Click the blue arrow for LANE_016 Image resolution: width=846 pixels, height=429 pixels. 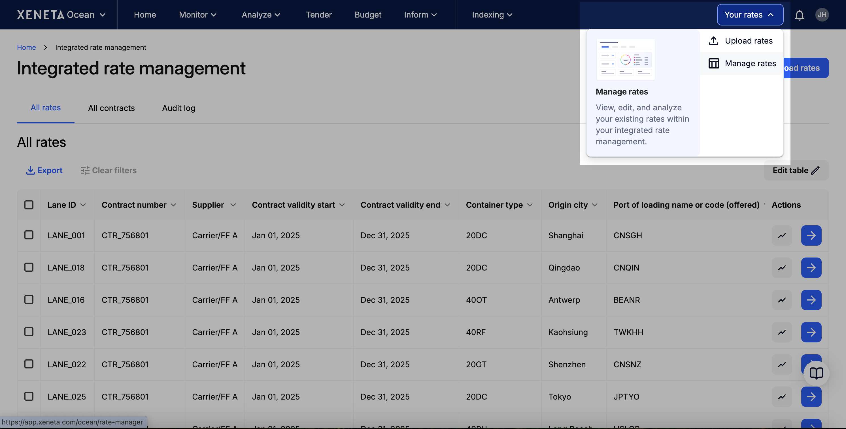811,300
